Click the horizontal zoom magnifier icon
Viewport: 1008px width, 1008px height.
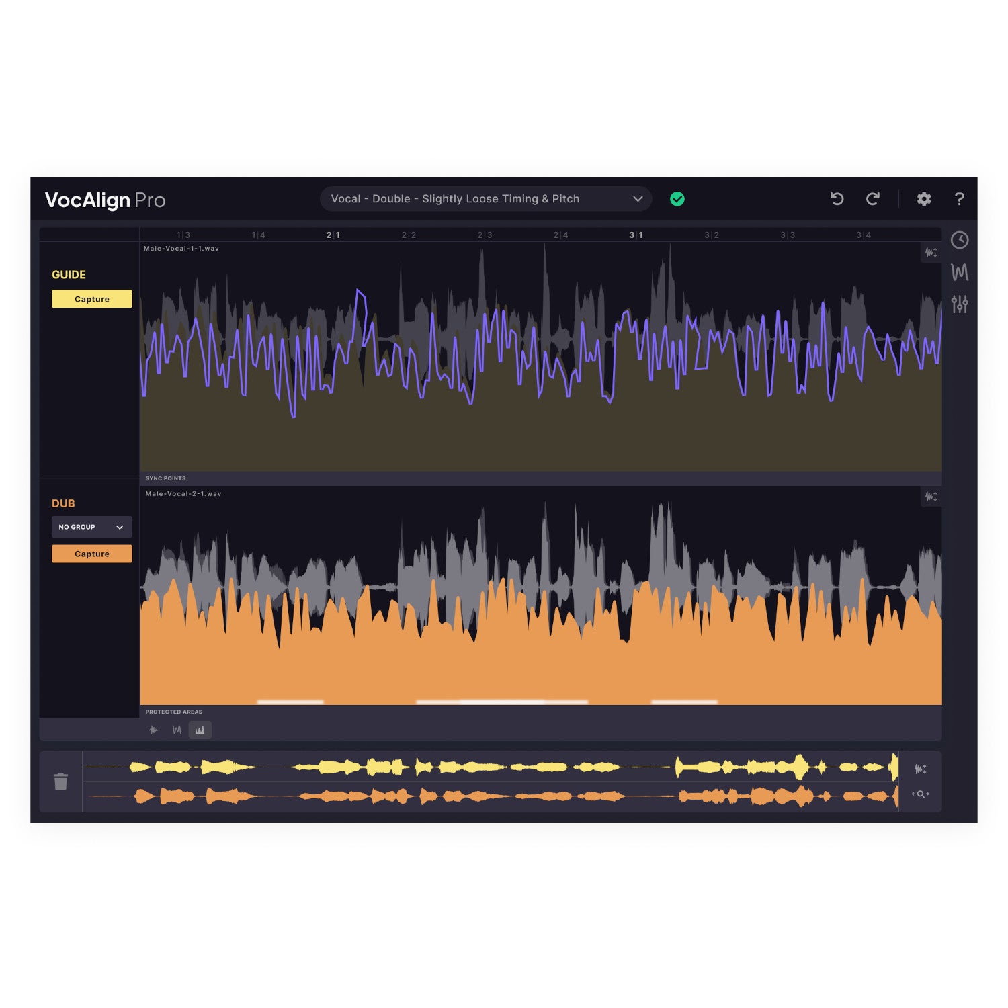click(921, 794)
